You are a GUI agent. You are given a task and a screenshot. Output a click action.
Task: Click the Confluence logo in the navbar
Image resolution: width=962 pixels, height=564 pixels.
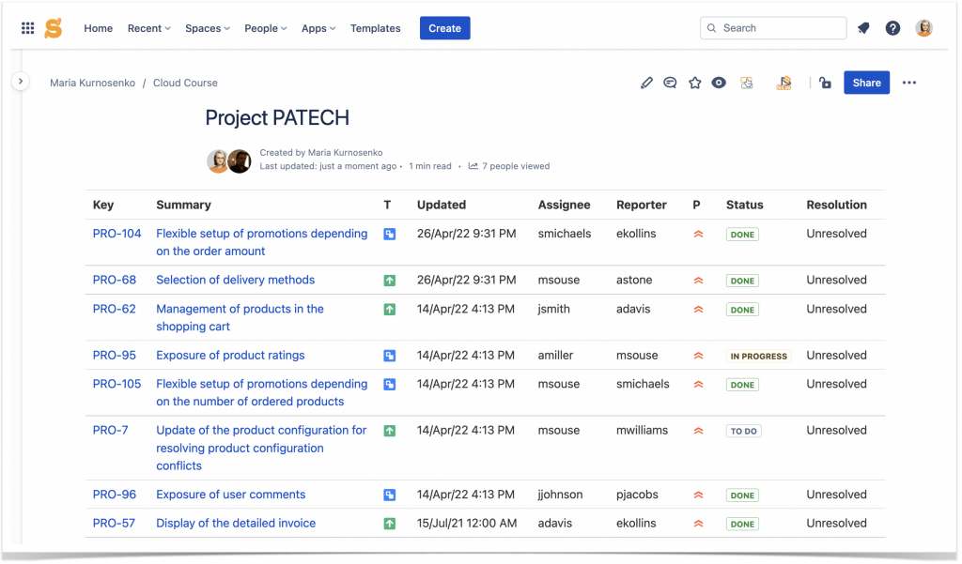tap(54, 27)
